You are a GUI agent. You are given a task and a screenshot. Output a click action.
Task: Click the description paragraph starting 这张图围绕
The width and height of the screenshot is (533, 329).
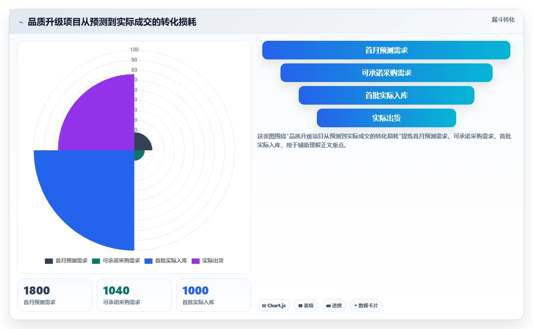[384, 141]
